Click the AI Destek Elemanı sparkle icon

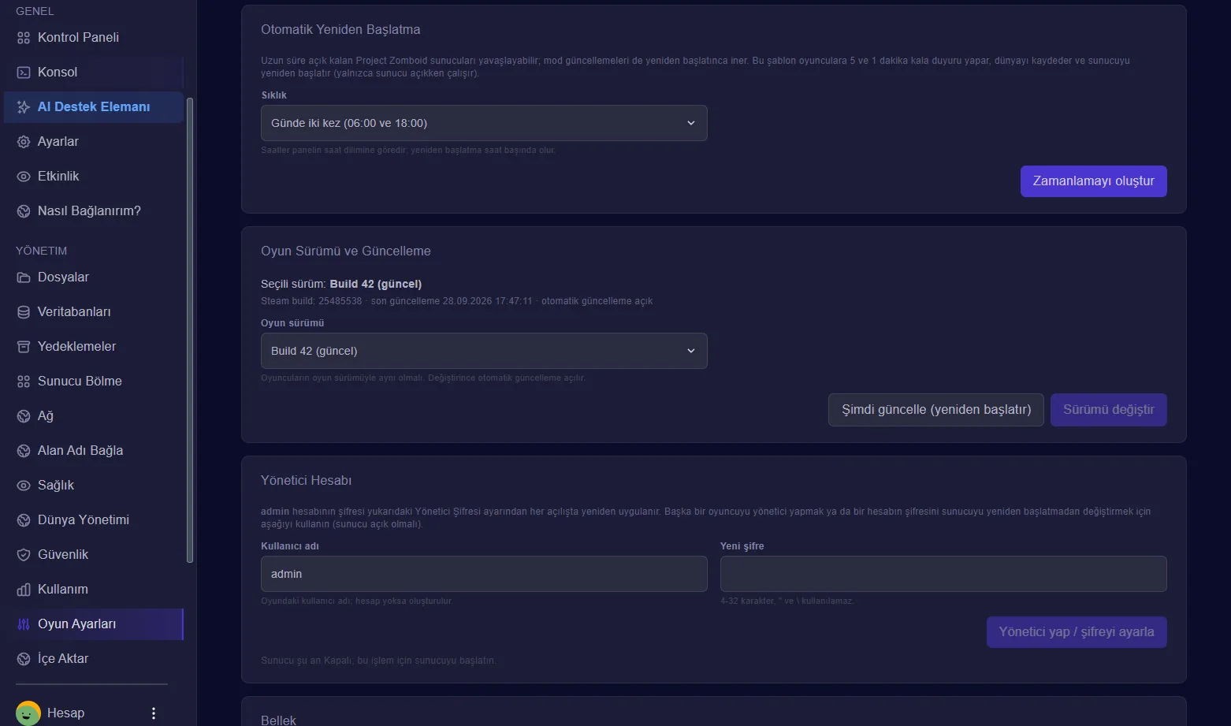(x=24, y=107)
